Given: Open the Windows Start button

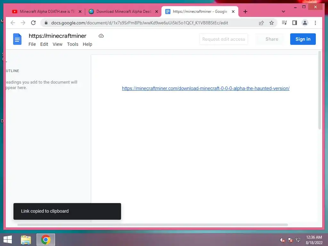Looking at the screenshot, I should tap(8, 240).
